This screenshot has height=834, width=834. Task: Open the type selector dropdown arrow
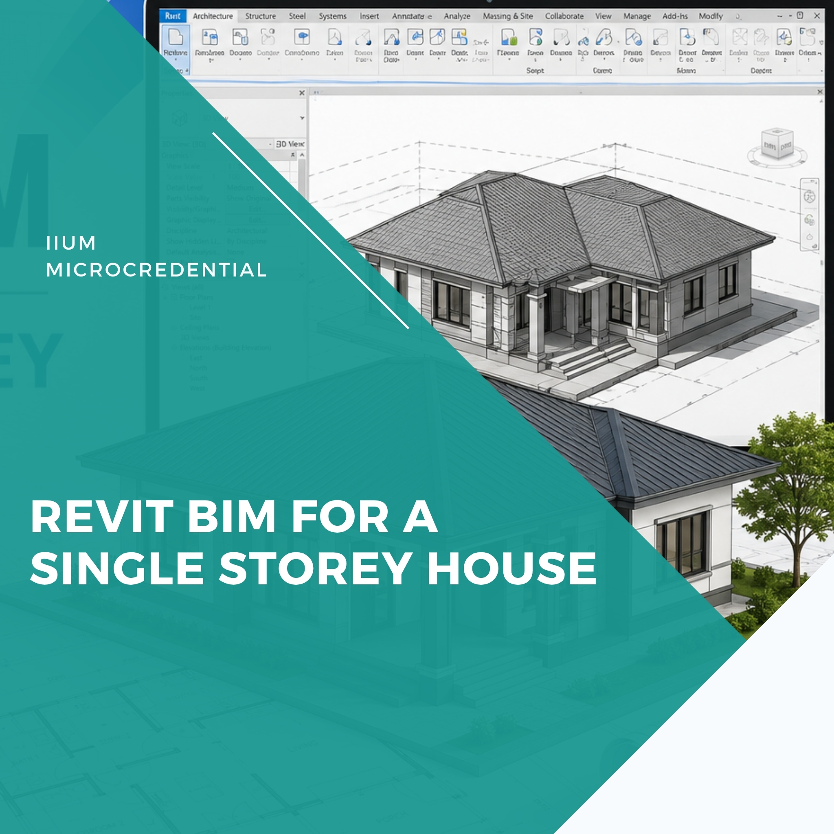point(302,118)
